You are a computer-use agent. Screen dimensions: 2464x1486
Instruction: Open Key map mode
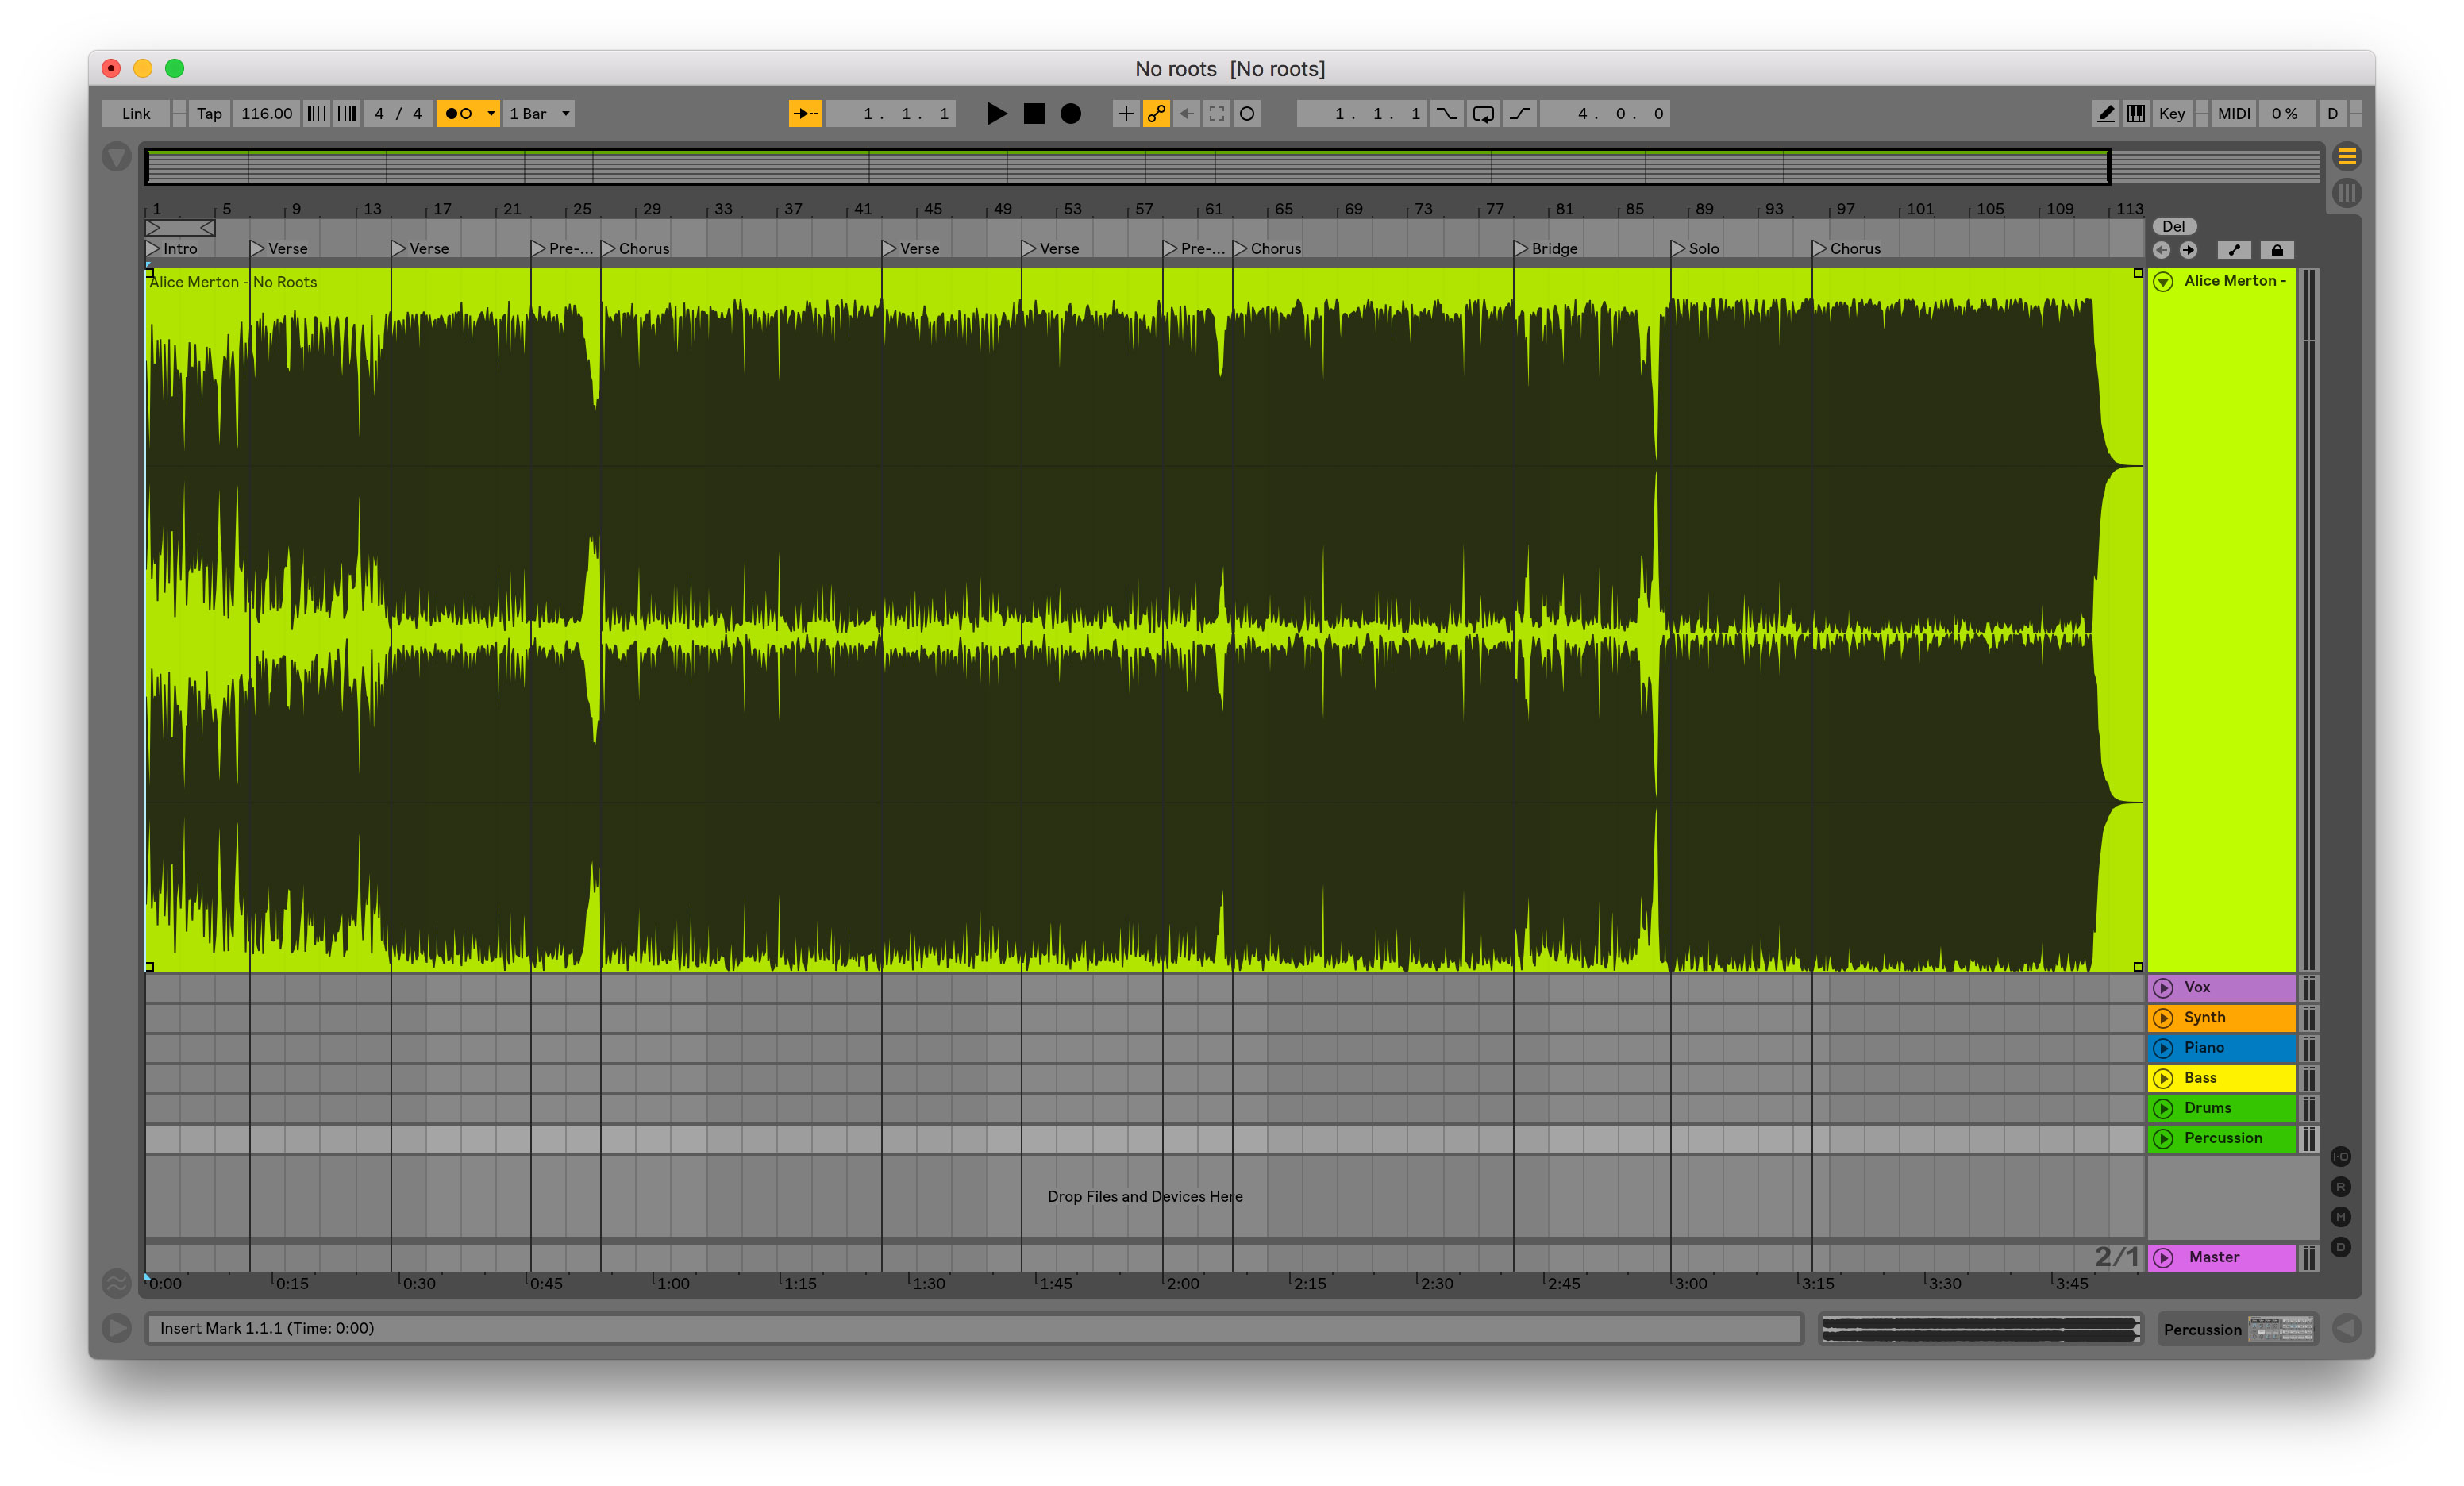2171,114
